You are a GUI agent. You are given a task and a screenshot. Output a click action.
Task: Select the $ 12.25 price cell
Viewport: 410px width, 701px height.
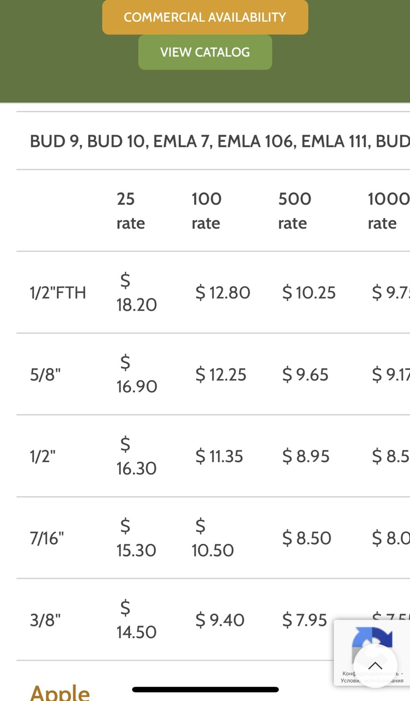[x=221, y=375]
